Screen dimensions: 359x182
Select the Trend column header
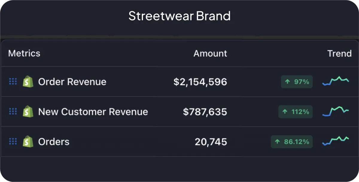coord(340,53)
